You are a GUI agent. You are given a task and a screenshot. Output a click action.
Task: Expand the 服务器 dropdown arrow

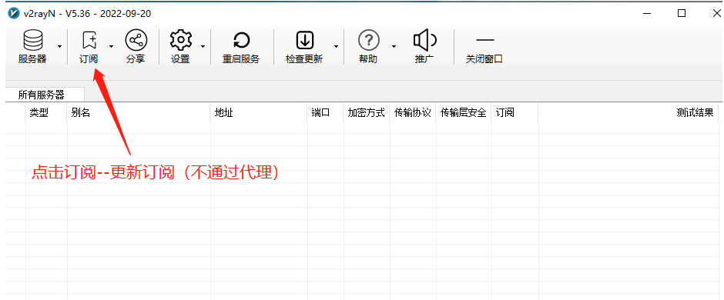(59, 47)
